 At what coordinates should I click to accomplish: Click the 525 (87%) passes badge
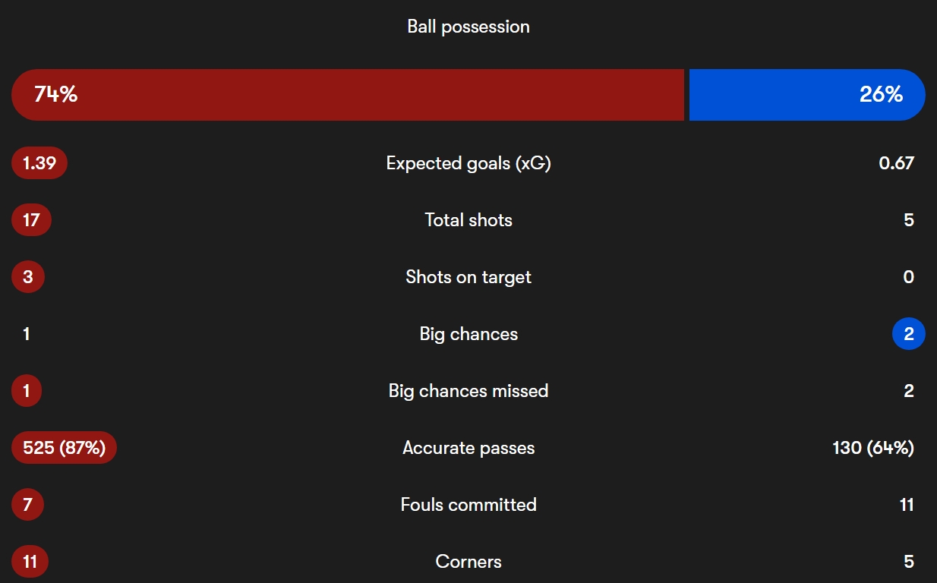(x=64, y=448)
